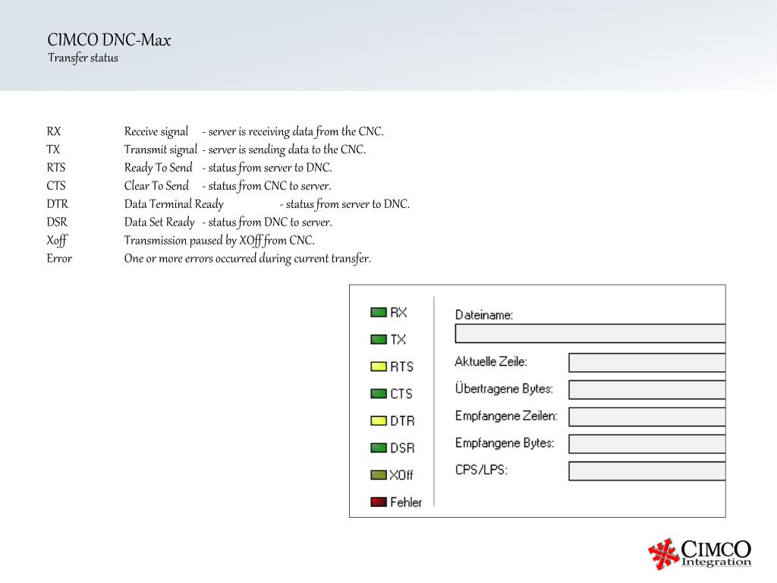
Task: Click 'Ready To Send' description text
Action: coord(158,168)
